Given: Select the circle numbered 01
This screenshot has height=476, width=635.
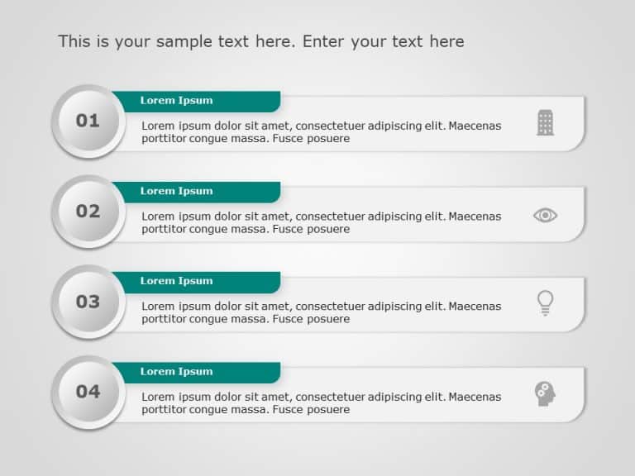Looking at the screenshot, I should (x=88, y=121).
